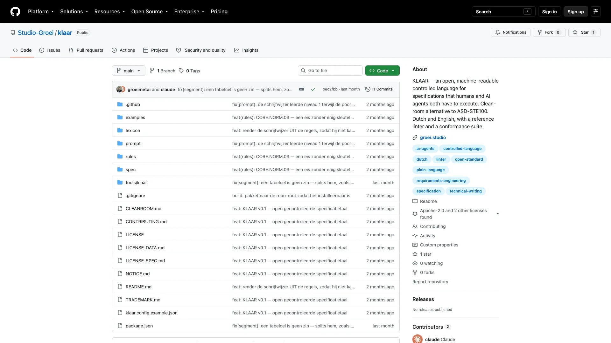Open the command palette icon in header
Viewport: 611px width, 343px height.
coord(596,11)
